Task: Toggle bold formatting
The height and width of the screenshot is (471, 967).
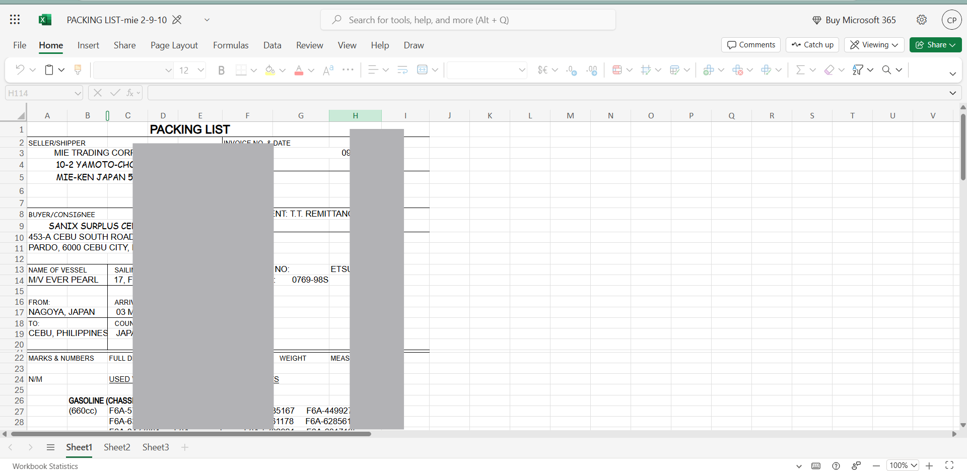Action: 221,70
